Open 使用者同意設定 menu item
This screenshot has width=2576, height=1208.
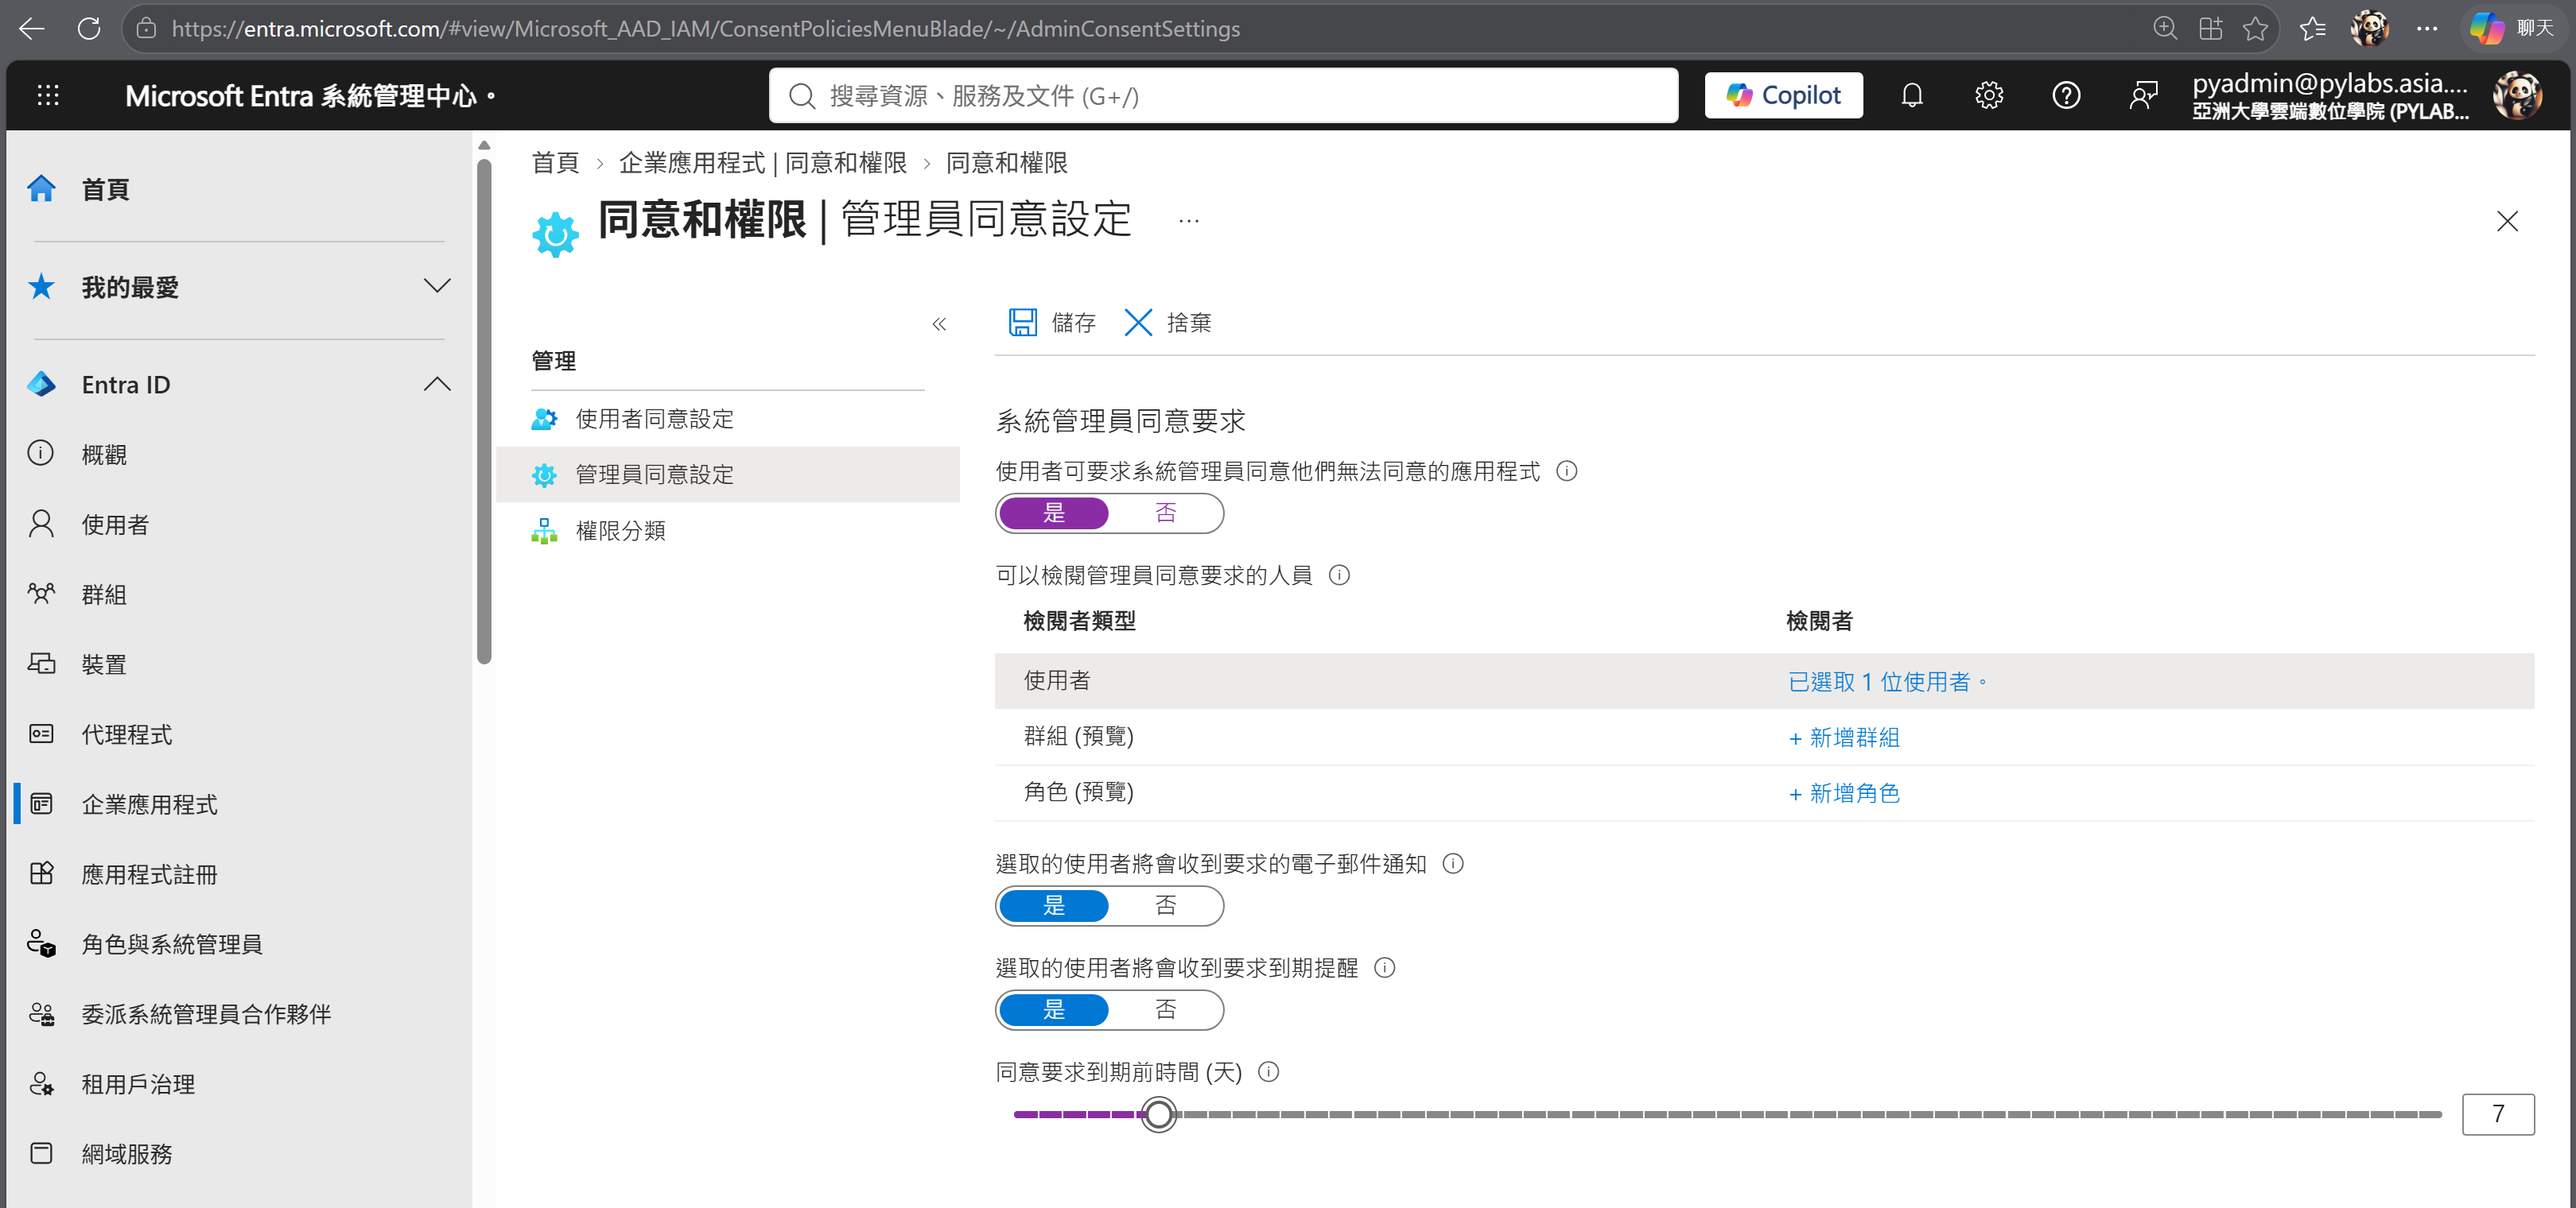pyautogui.click(x=727, y=420)
